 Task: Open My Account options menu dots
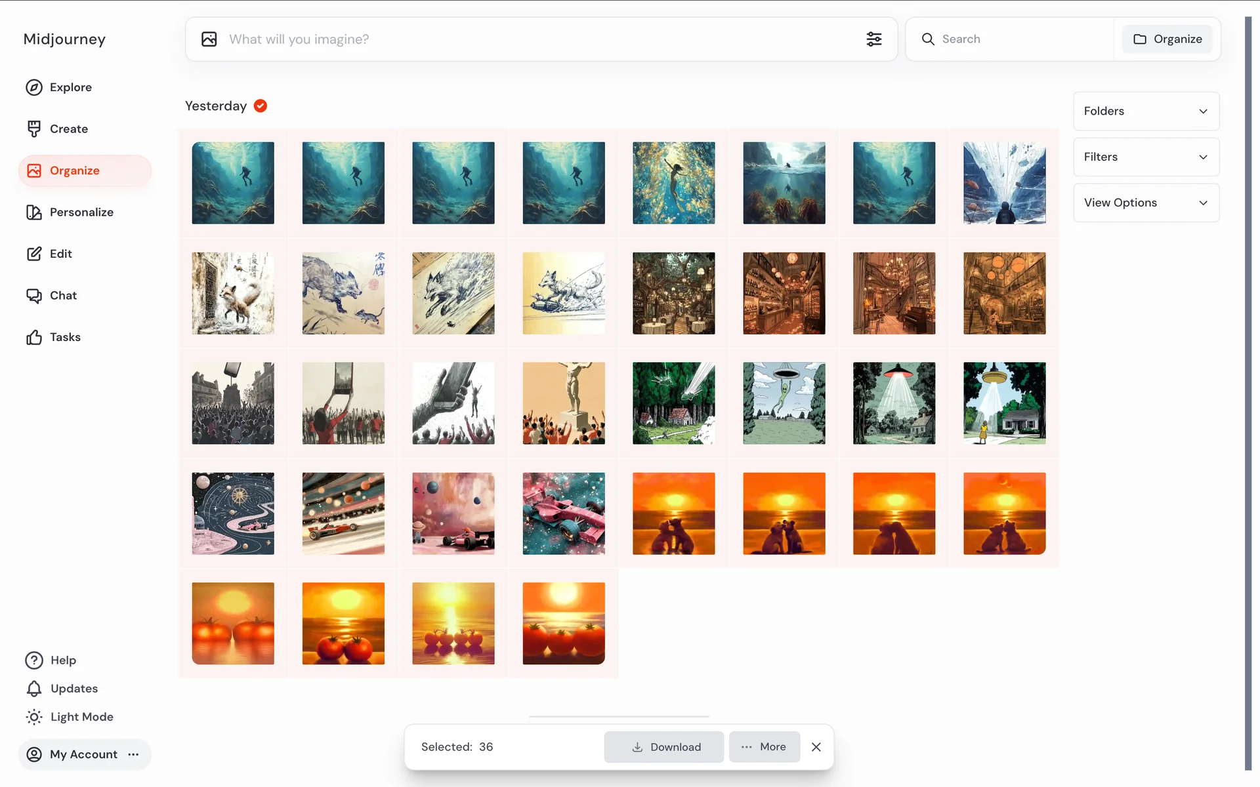point(134,754)
